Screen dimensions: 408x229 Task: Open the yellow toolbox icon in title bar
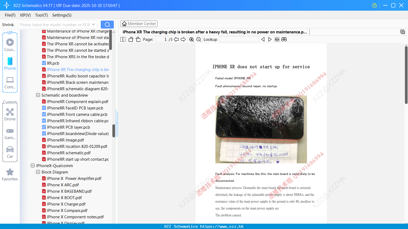pyautogui.click(x=375, y=5)
